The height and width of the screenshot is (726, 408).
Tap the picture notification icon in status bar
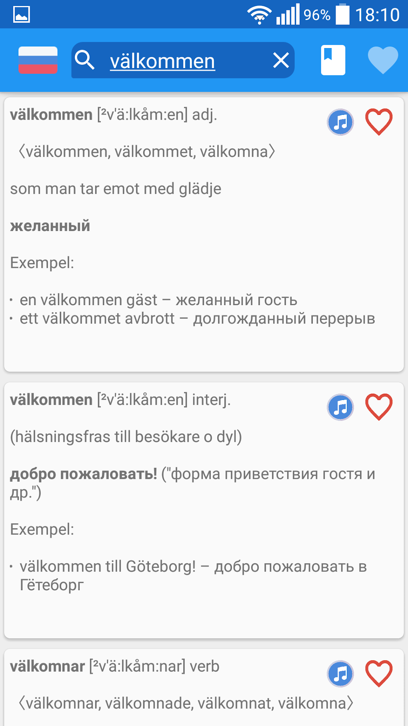click(22, 15)
